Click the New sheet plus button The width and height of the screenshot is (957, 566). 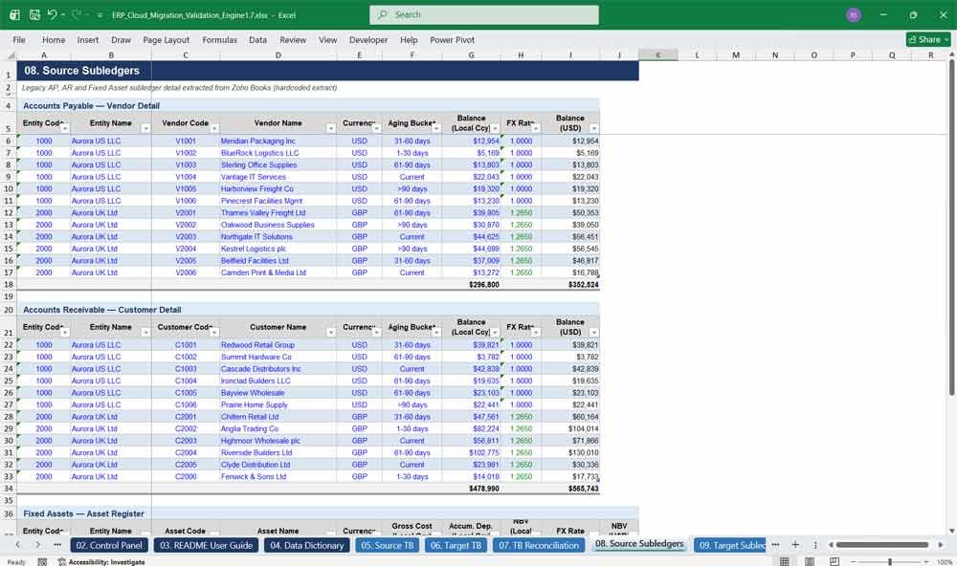795,545
